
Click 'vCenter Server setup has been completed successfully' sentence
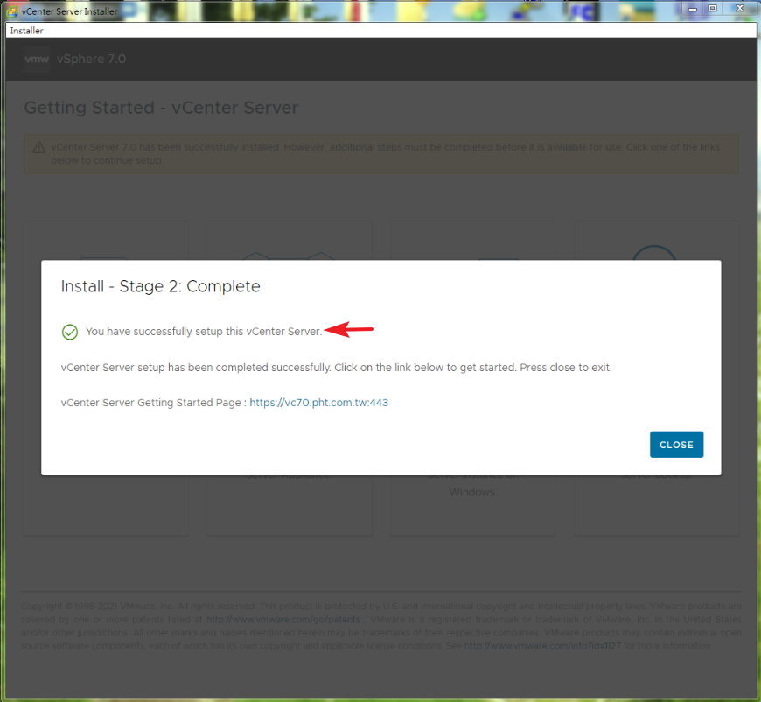[196, 368]
